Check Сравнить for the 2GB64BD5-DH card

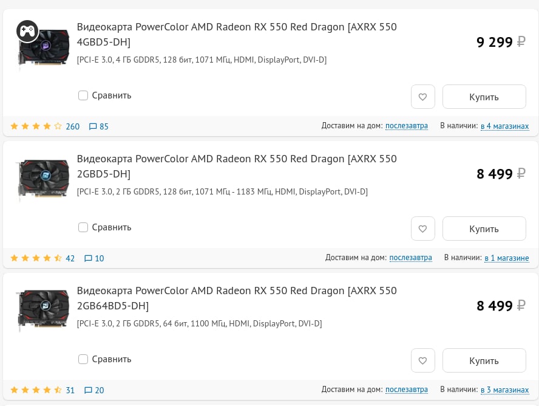[x=83, y=359]
